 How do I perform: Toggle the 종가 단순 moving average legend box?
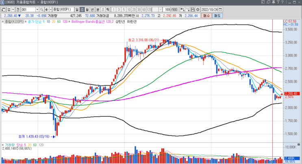click(26, 22)
